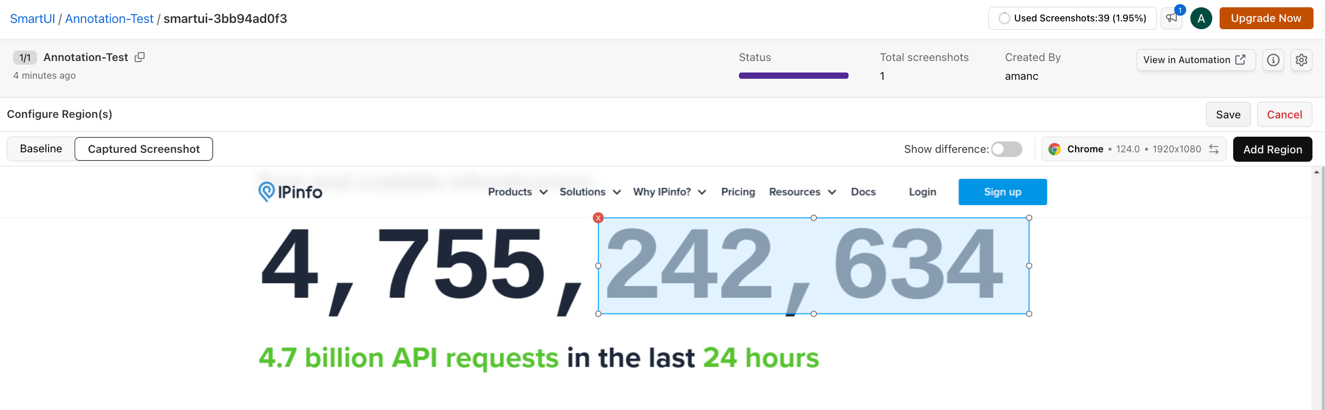
Task: Open the build info icon
Action: (1273, 60)
